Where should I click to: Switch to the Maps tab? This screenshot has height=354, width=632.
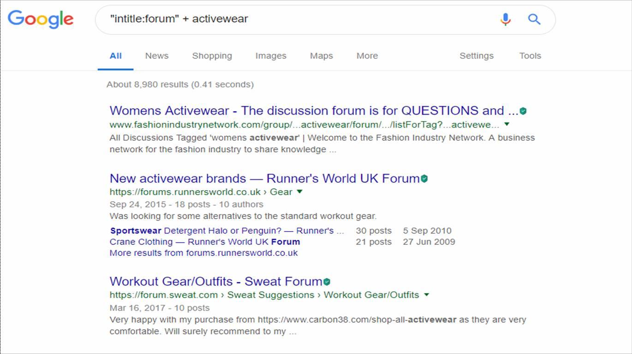tap(322, 56)
